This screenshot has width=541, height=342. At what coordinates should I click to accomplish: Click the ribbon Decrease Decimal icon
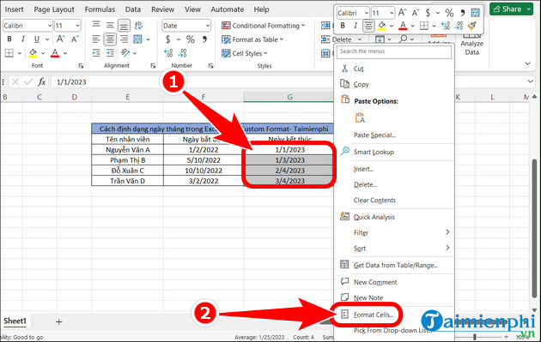183,53
